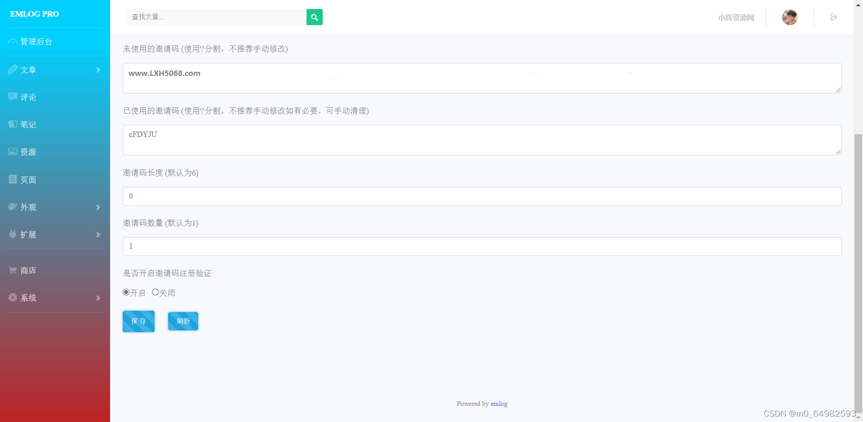863x422 pixels.
Task: Click the 刷新 button
Action: click(x=183, y=321)
